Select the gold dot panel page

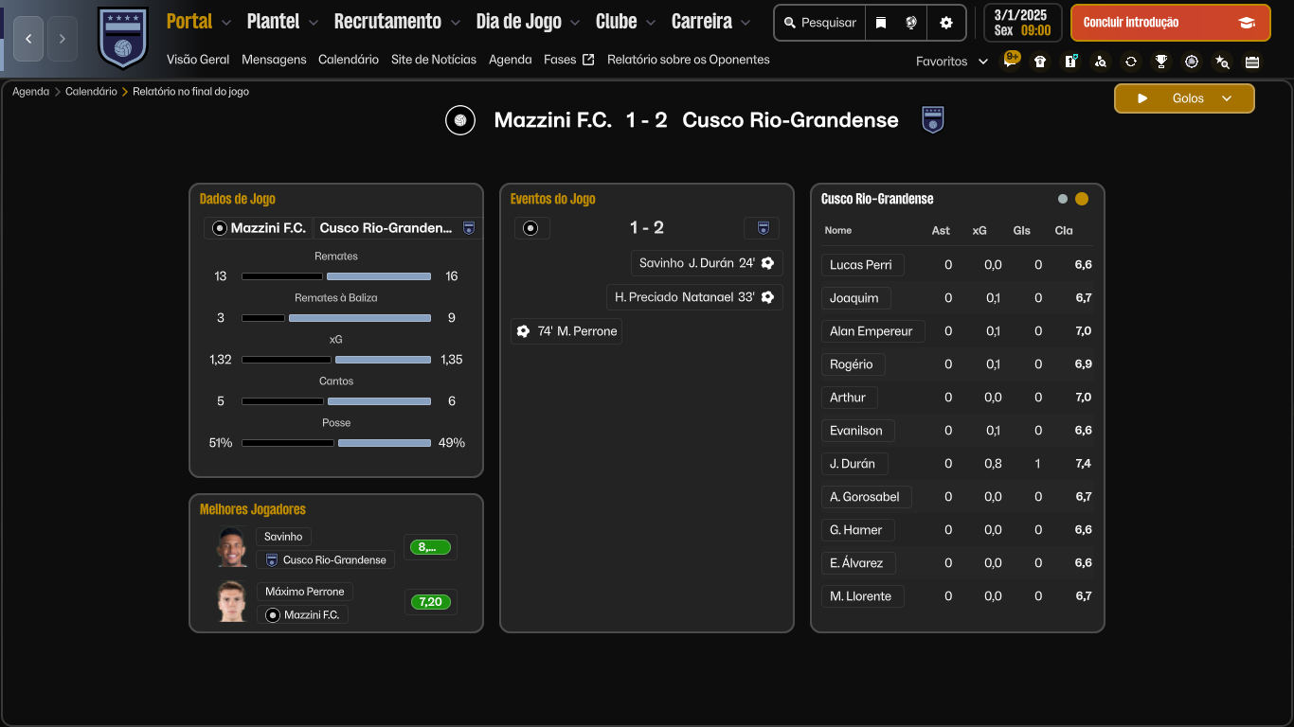click(1082, 199)
